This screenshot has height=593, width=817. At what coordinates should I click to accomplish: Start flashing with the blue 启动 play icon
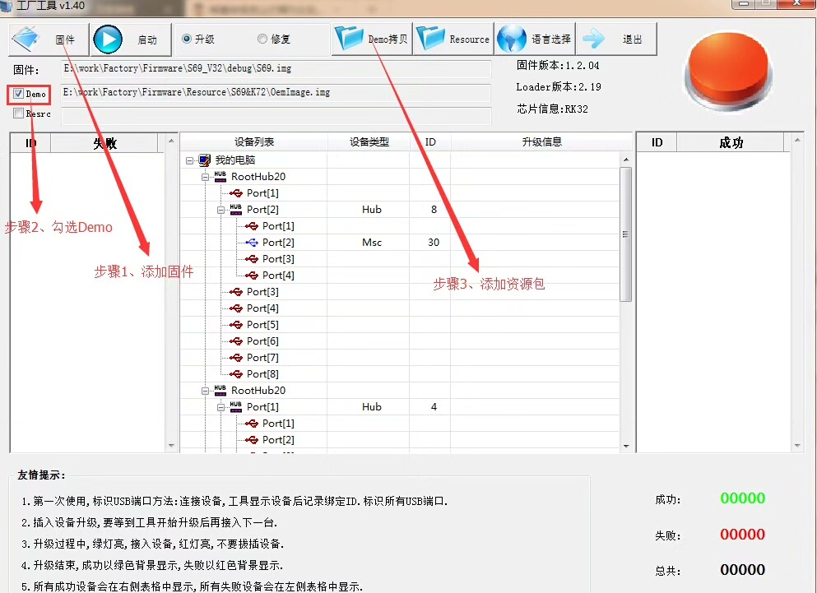pyautogui.click(x=108, y=39)
